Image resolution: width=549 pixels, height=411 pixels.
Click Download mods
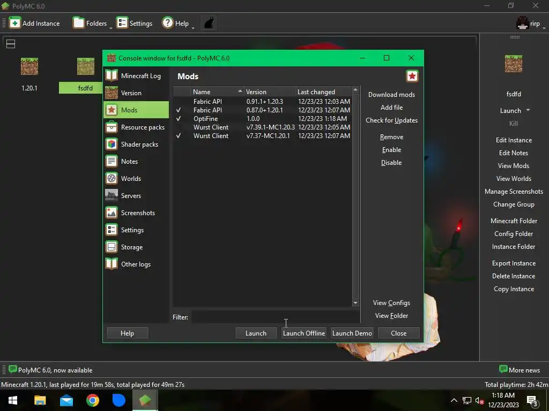tap(391, 95)
